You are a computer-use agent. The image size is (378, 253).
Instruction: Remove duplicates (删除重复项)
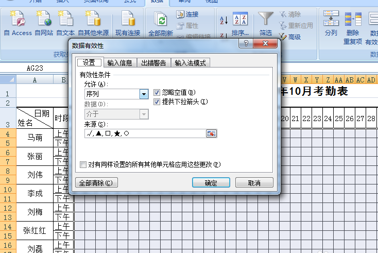pyautogui.click(x=353, y=27)
